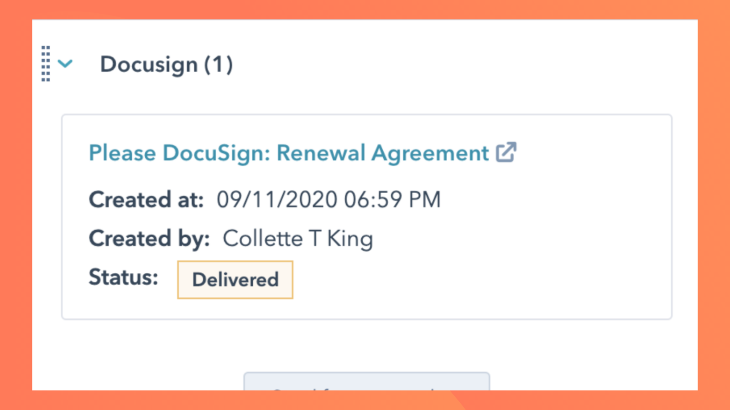Select the Docusign card collapse arrow icon
730x410 pixels.
[65, 64]
